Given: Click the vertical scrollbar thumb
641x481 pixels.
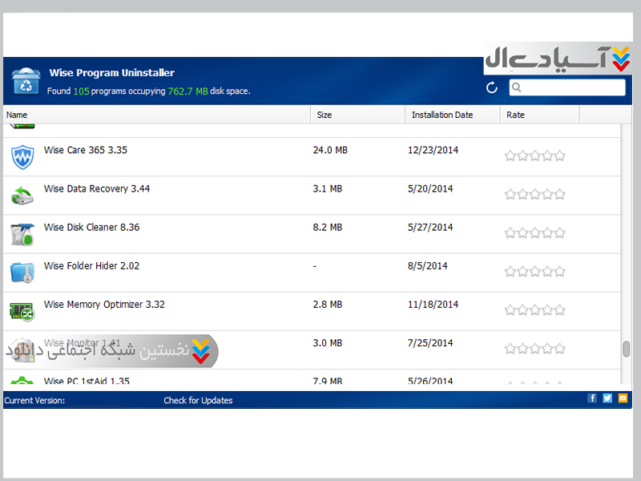Looking at the screenshot, I should 626,350.
